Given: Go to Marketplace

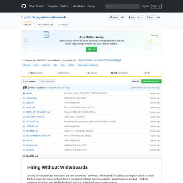Looking at the screenshot, I should point(79,6).
